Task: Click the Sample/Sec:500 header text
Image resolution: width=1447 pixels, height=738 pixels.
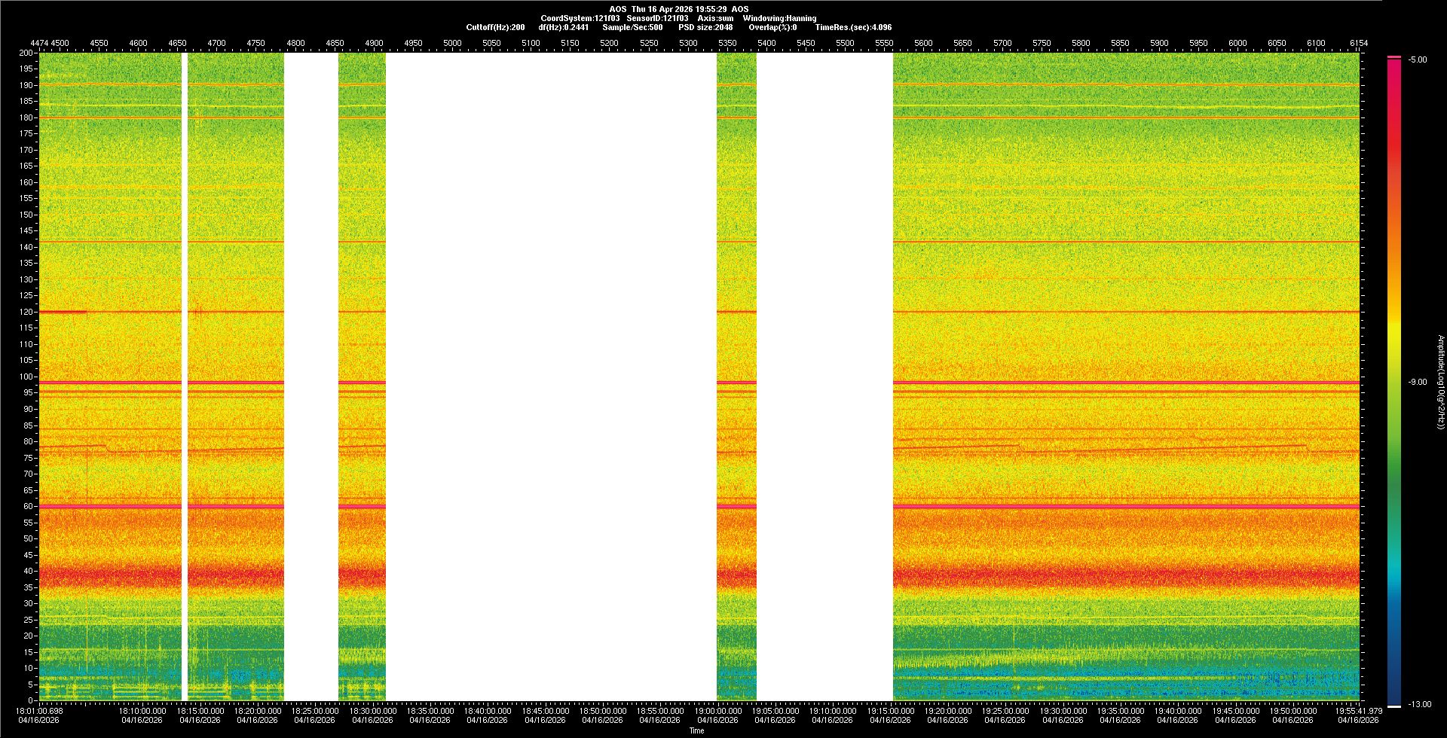Action: (x=632, y=27)
